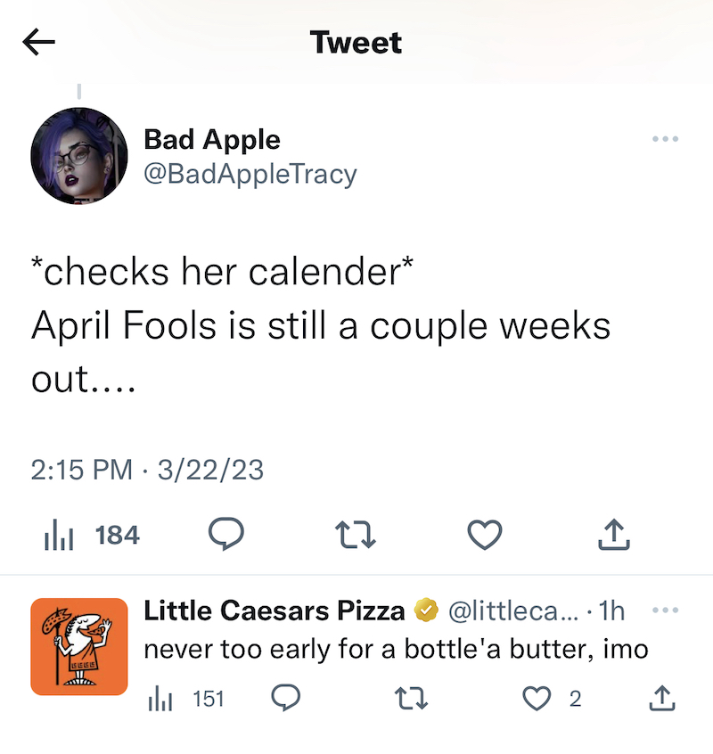Retweet the Little Caesars reply

pyautogui.click(x=411, y=700)
